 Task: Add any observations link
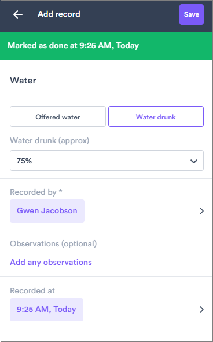click(51, 262)
